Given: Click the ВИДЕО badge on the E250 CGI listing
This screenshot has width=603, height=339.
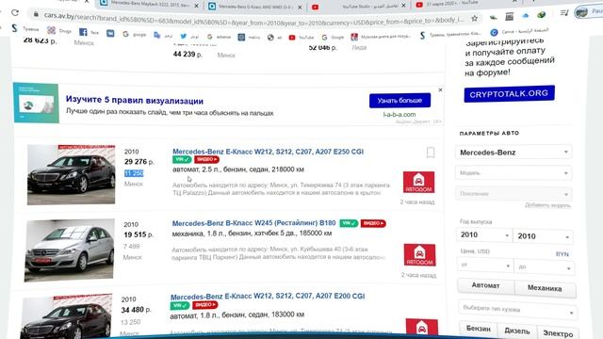Looking at the screenshot, I should pos(206,159).
